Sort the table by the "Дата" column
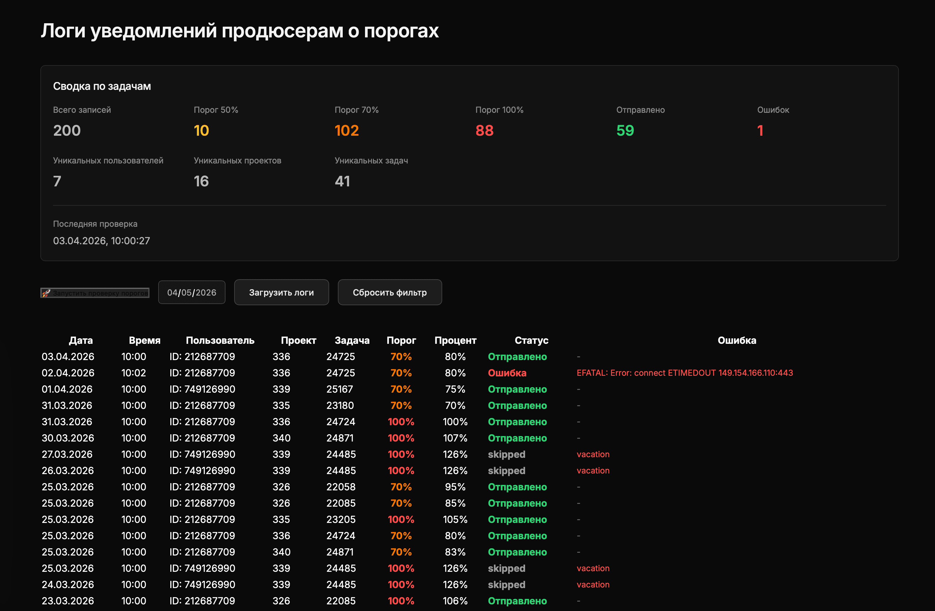Image resolution: width=935 pixels, height=611 pixels. tap(81, 340)
